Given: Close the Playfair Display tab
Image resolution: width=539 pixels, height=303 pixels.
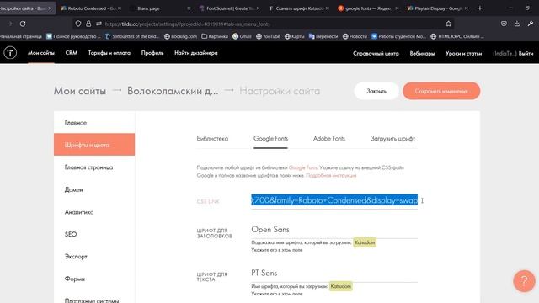Looking at the screenshot, I should tap(467, 8).
